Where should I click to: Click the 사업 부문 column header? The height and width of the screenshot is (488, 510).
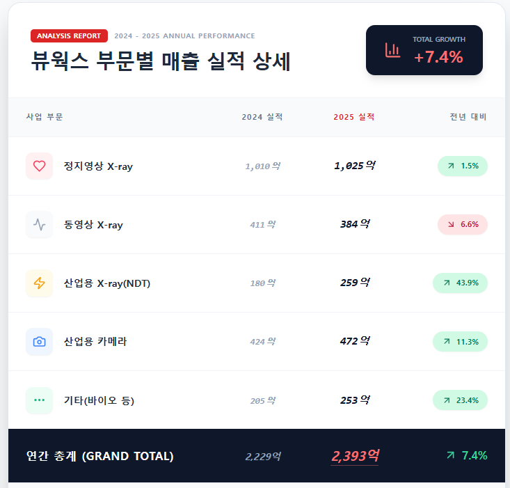coord(45,117)
